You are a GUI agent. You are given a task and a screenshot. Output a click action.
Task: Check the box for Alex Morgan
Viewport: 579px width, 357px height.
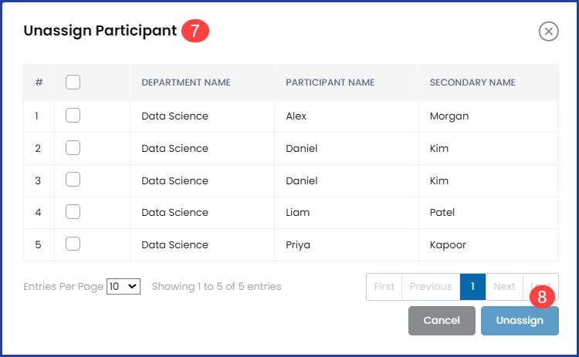(x=73, y=116)
